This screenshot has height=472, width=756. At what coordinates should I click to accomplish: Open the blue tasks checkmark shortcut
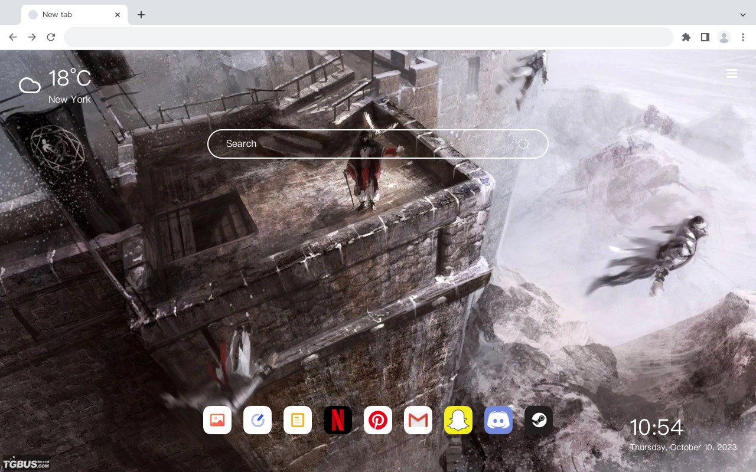[x=258, y=420]
